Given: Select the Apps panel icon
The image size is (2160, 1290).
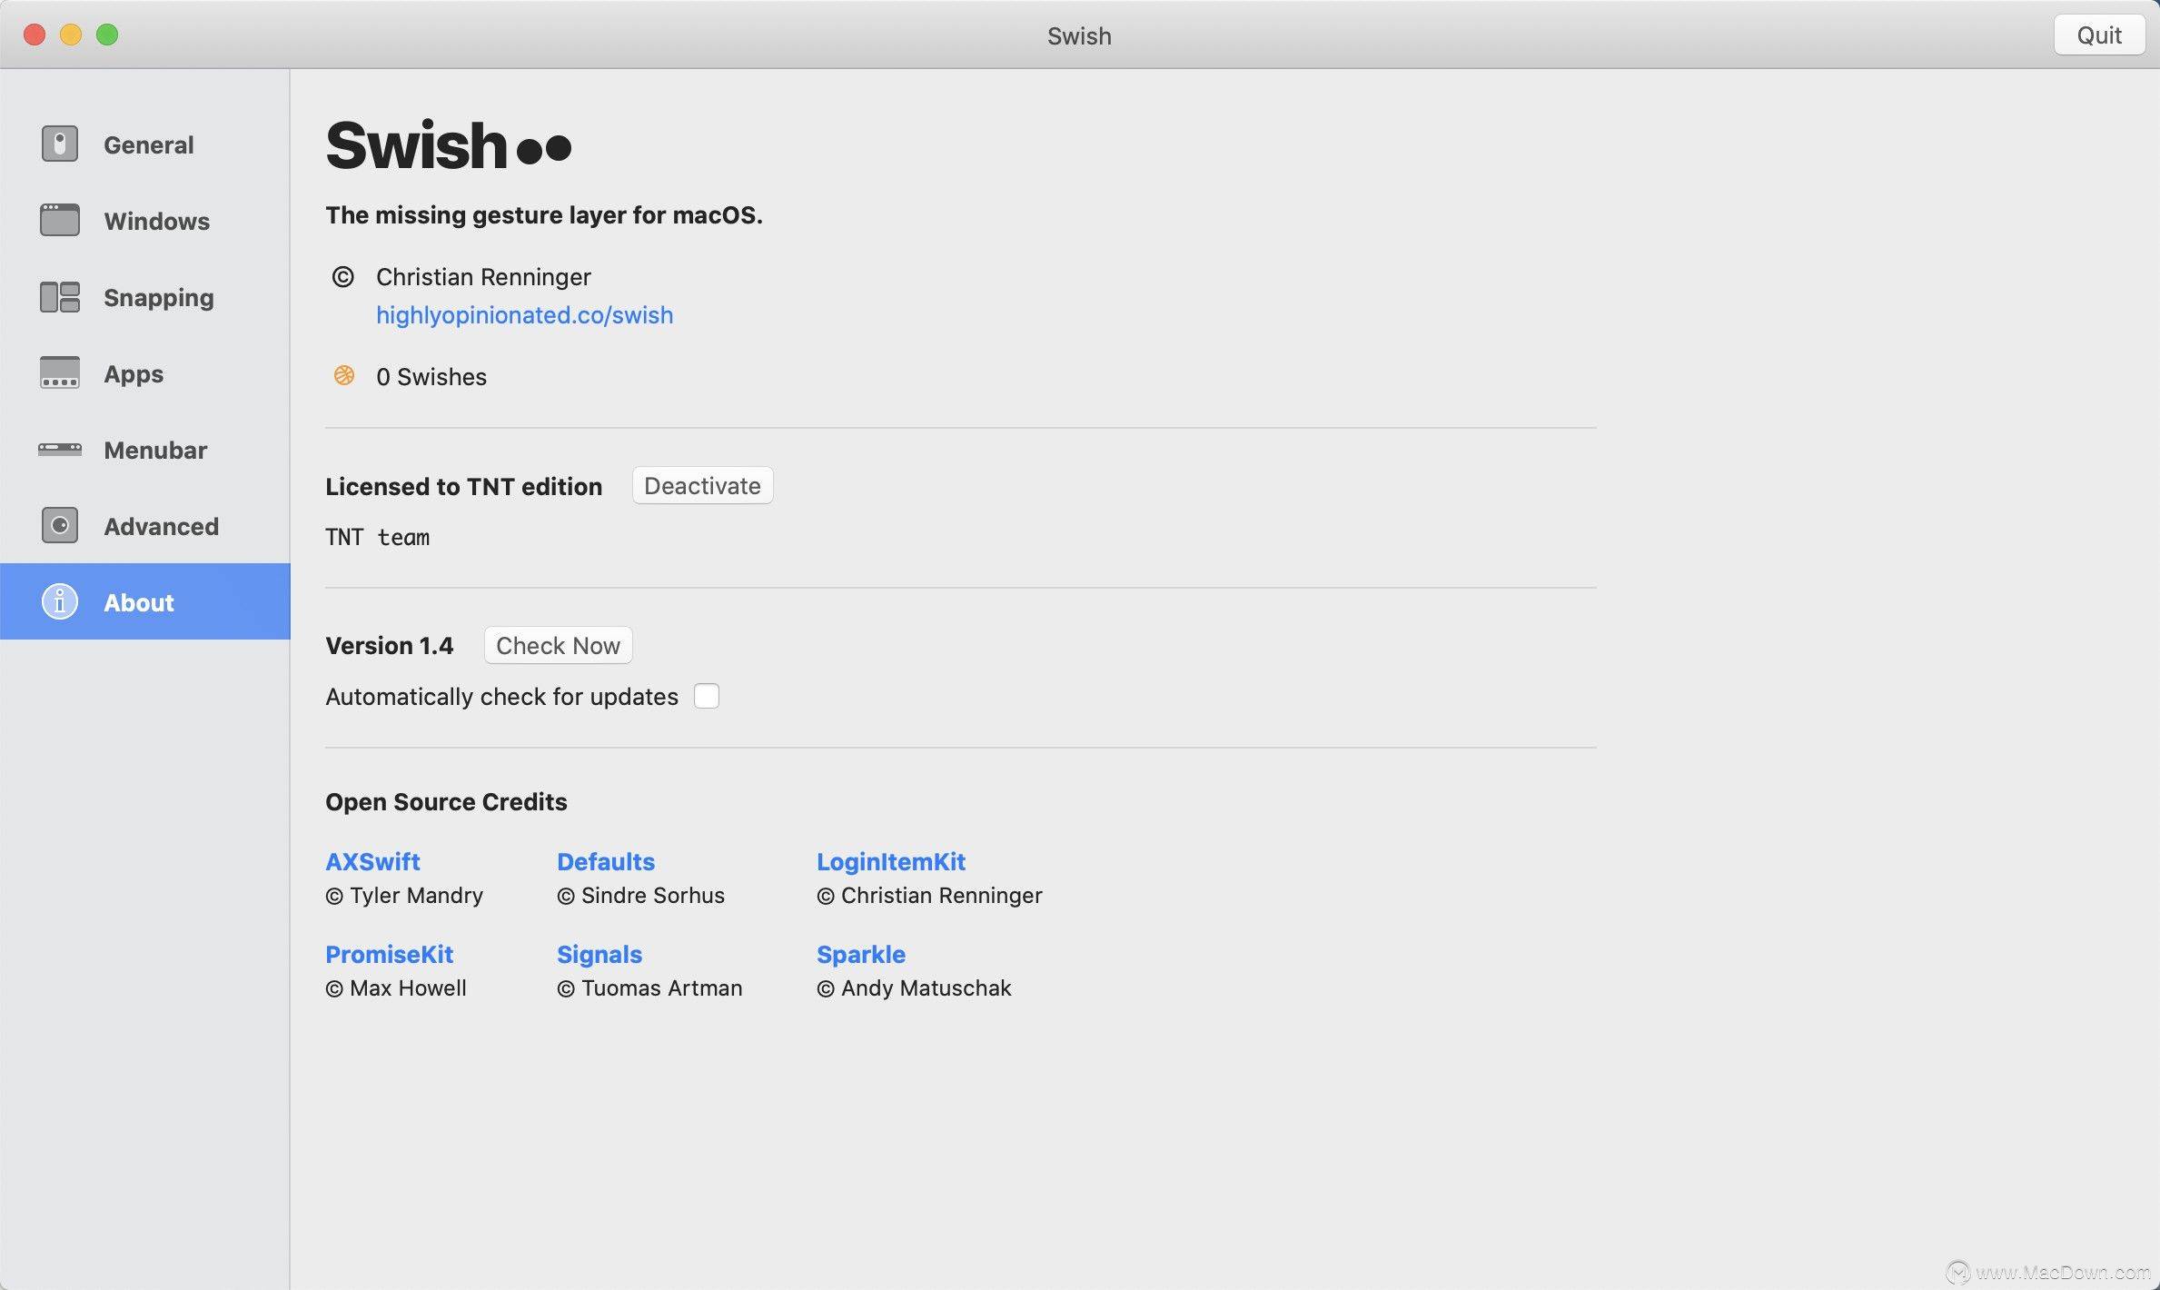Looking at the screenshot, I should click(58, 372).
